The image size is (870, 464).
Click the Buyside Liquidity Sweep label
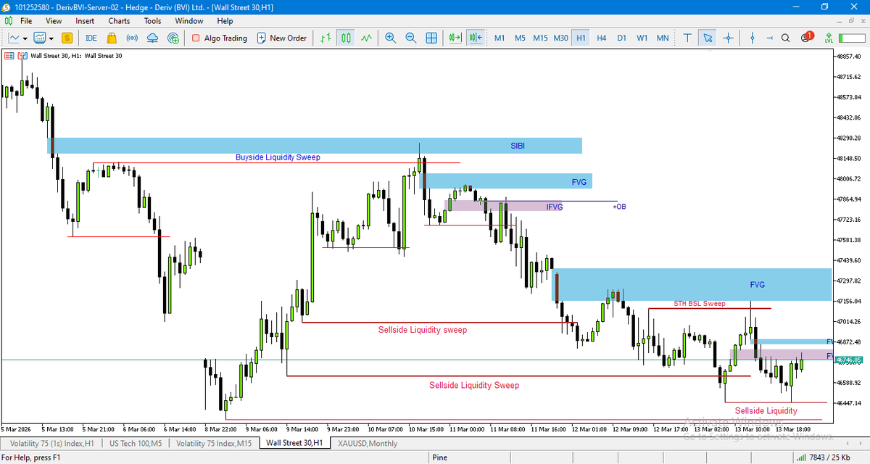278,157
